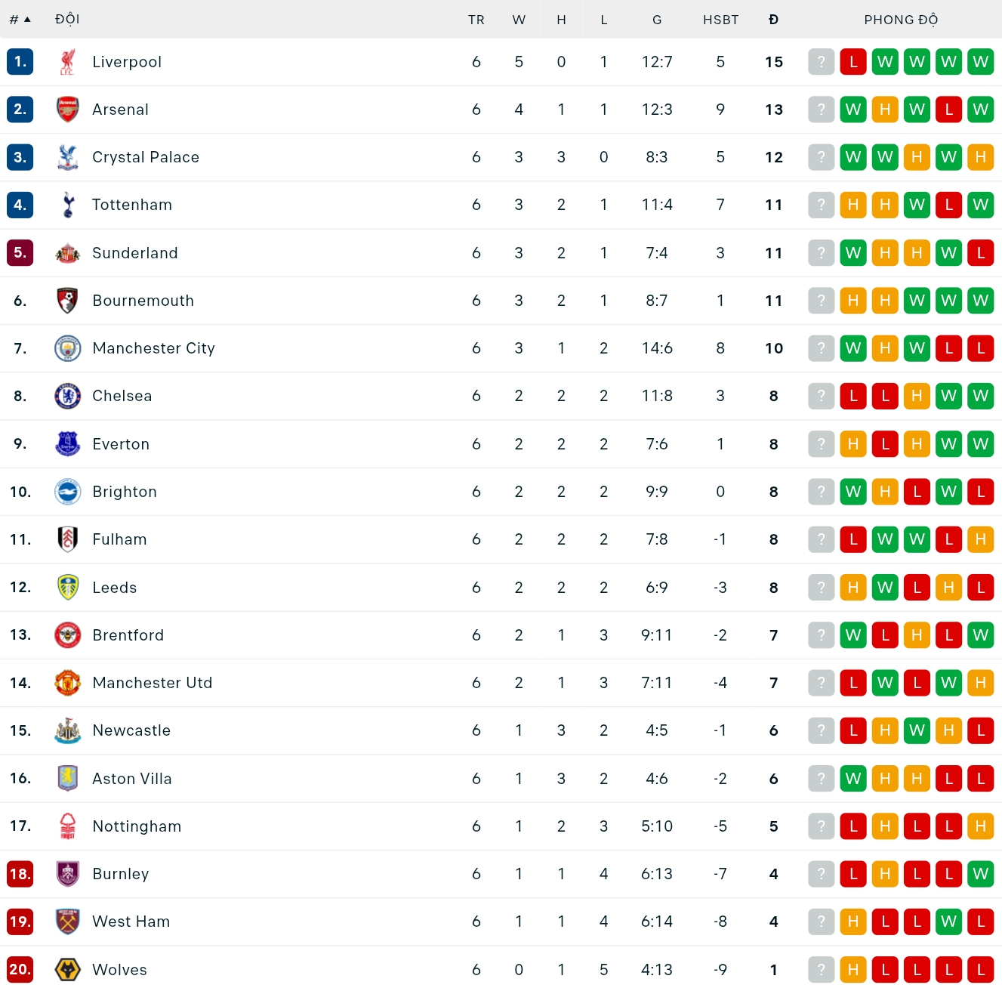Viewport: 1002px width, 988px height.
Task: Select the Chelsea club crest
Action: [x=68, y=396]
